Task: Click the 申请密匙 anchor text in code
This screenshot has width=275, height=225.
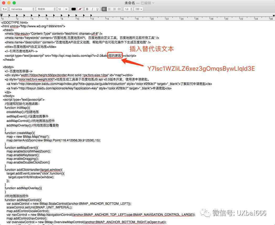Action: click(159, 88)
